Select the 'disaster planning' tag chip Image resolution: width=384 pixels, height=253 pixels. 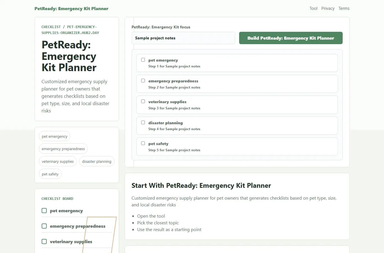pyautogui.click(x=96, y=161)
